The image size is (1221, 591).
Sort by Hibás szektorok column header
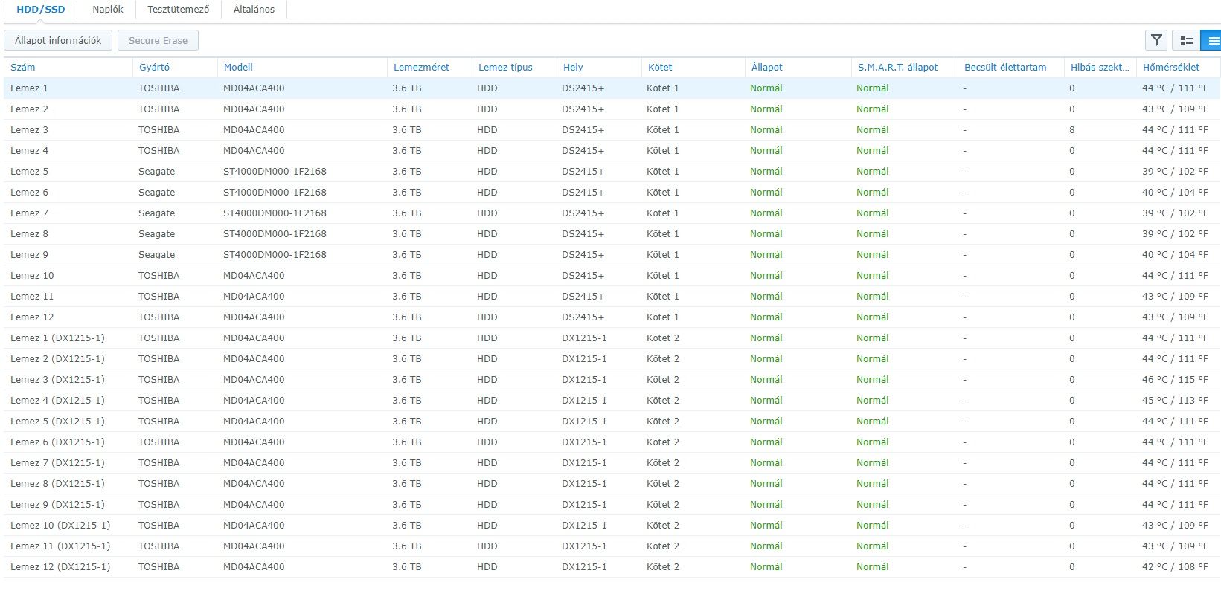(1100, 67)
